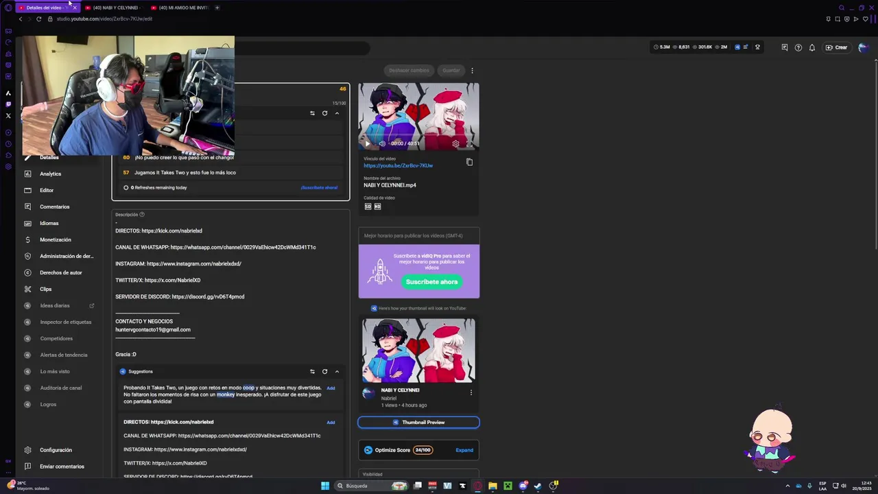Open the Enviar comentarios icon
This screenshot has width=878, height=494.
click(x=27, y=467)
